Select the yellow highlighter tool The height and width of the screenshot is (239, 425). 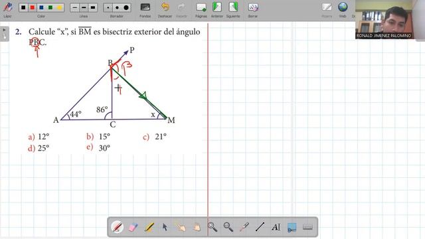[149, 227]
